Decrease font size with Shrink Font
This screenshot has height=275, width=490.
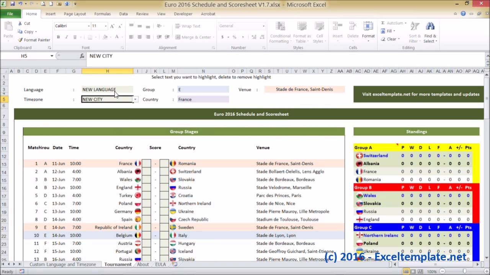click(120, 26)
